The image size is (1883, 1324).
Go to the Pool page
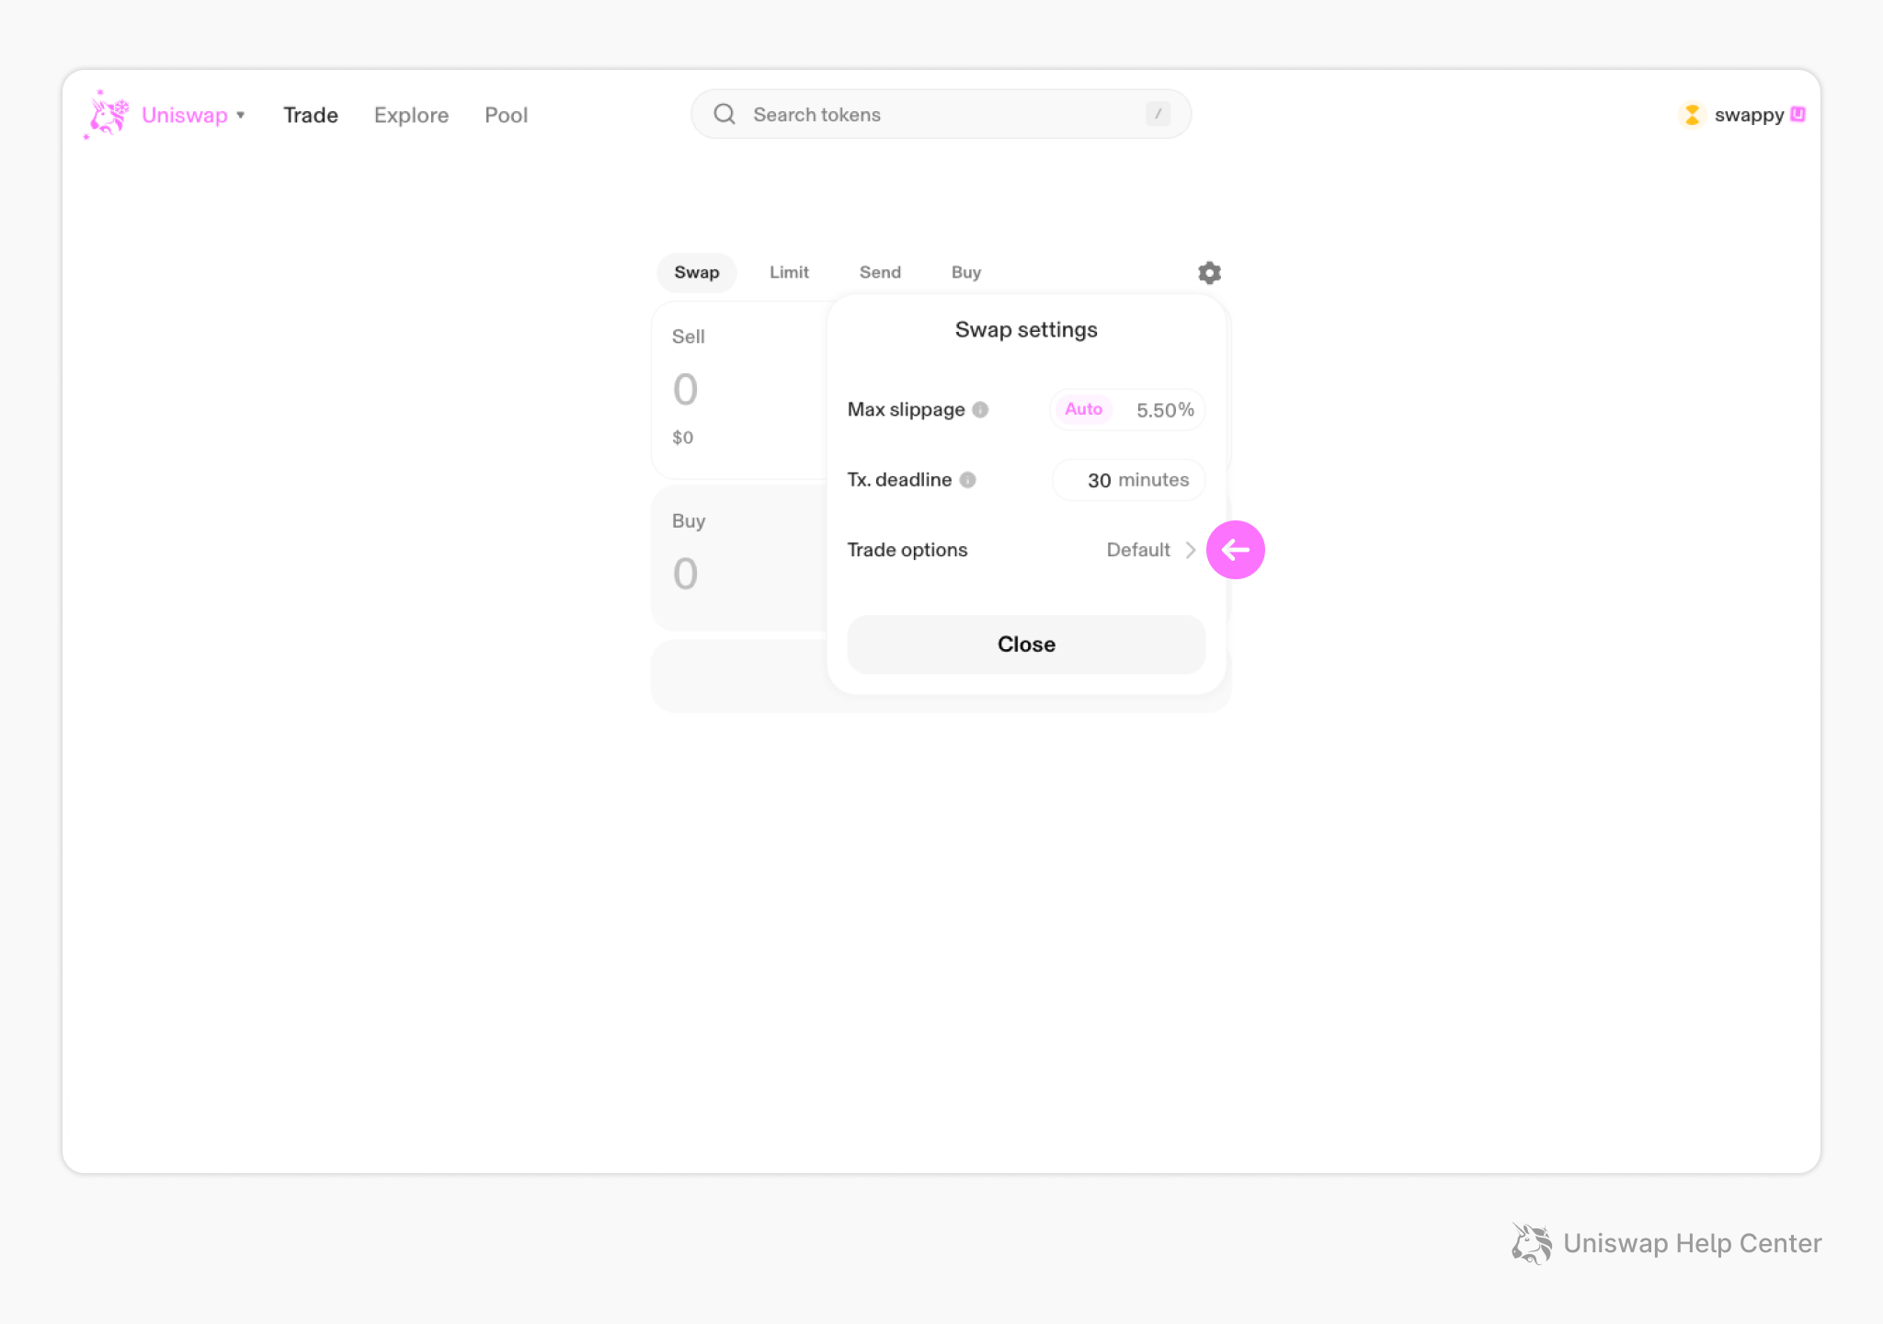[506, 115]
